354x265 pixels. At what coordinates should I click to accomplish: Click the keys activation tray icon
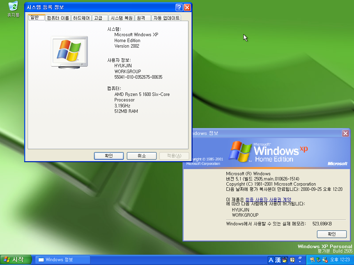pos(313,260)
